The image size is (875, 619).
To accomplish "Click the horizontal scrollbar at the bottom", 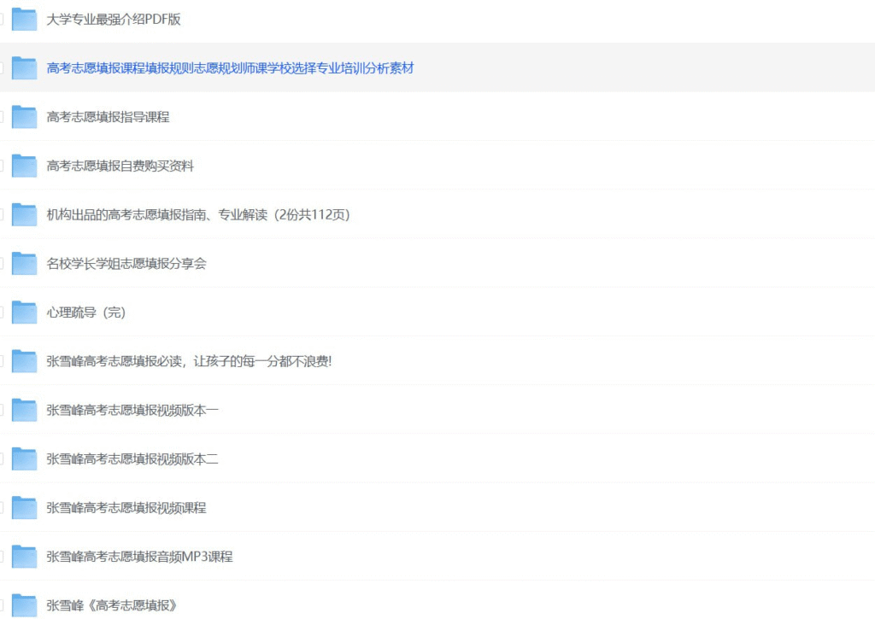I will click(437, 616).
